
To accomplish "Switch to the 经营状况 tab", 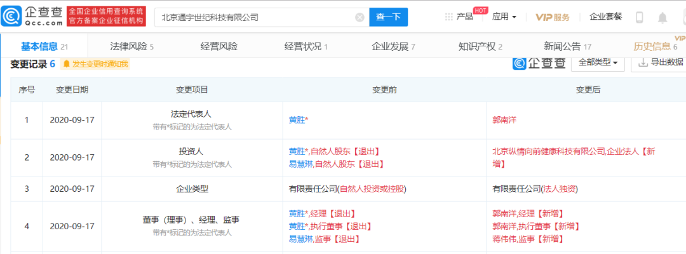I will click(x=306, y=46).
